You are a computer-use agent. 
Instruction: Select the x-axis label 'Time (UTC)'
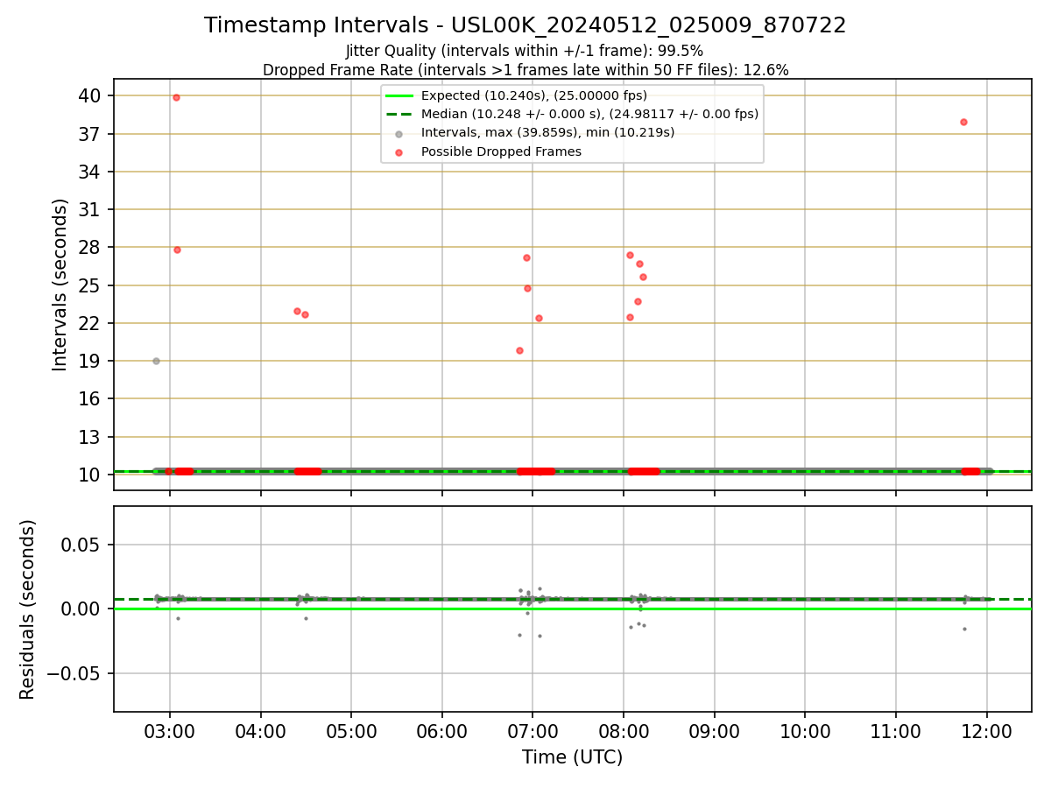tap(573, 757)
